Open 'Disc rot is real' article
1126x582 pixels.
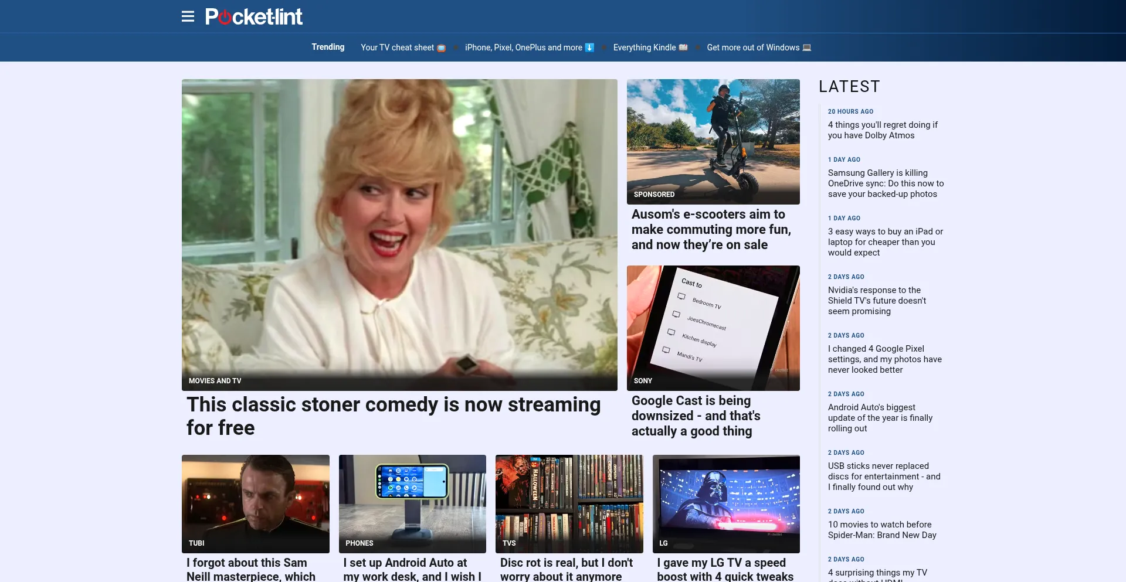click(567, 569)
